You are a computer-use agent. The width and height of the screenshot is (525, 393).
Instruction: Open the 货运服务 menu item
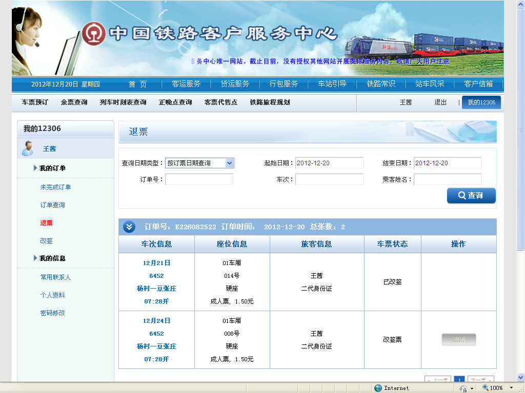click(235, 84)
